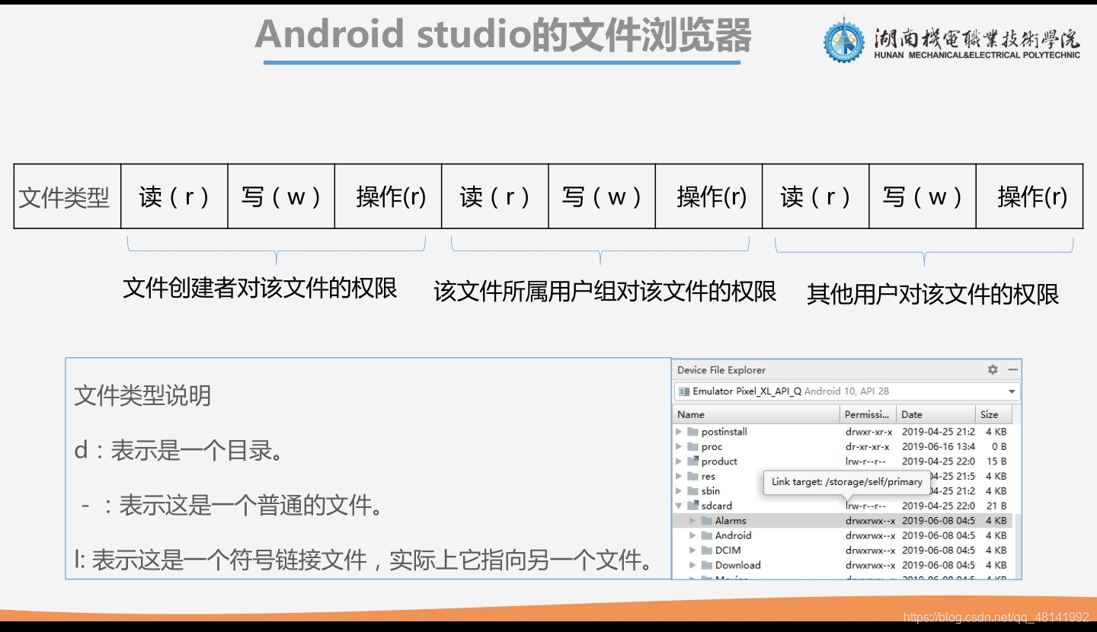
Task: Expand the res folder
Action: (679, 477)
